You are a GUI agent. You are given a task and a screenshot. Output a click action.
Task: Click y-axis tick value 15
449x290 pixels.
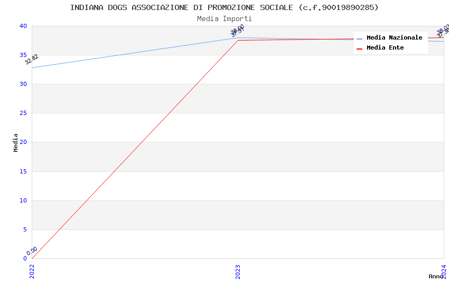23,171
